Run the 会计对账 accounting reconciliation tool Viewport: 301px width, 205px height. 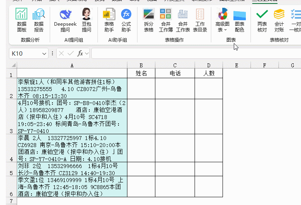279,20
